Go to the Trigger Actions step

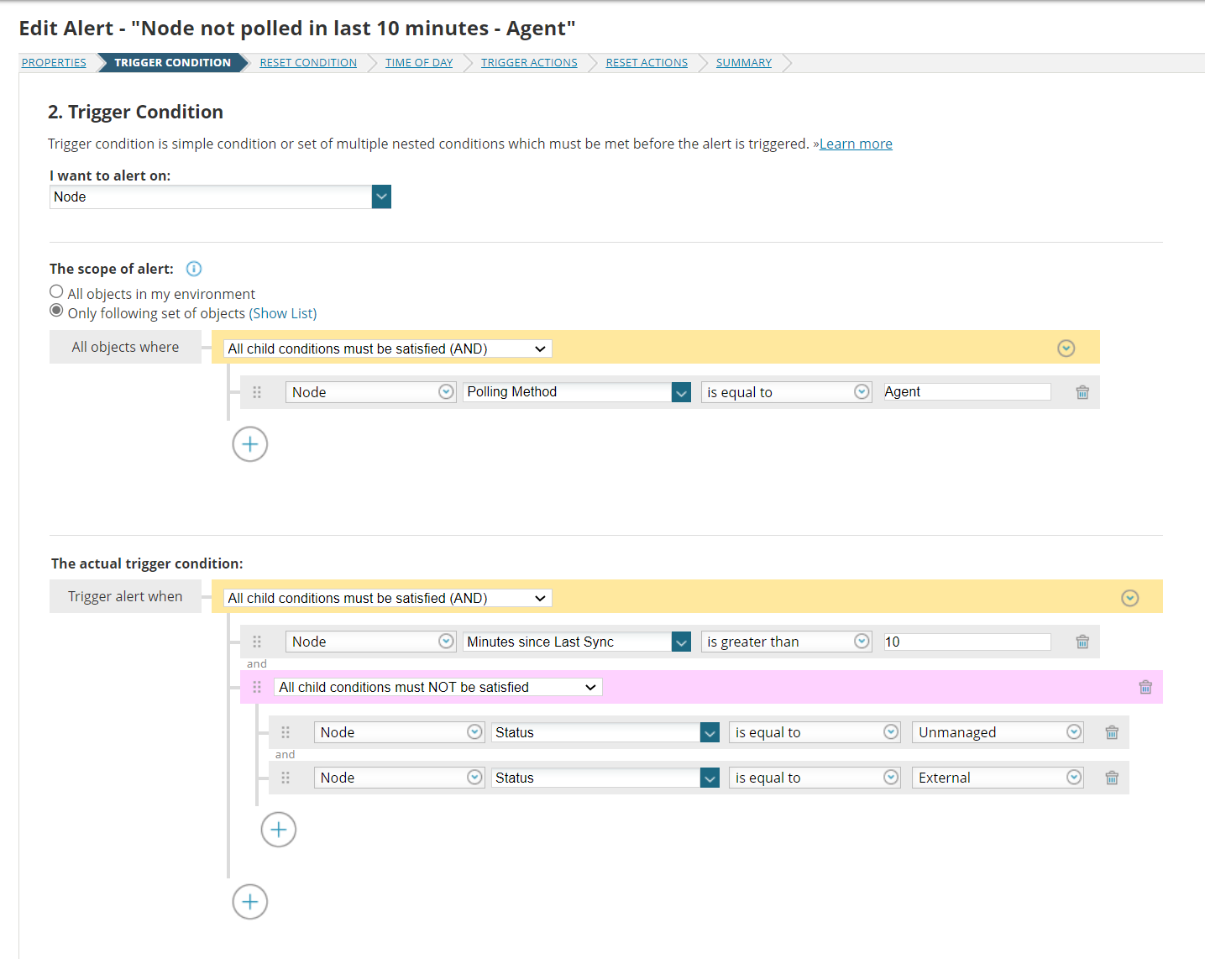click(529, 63)
